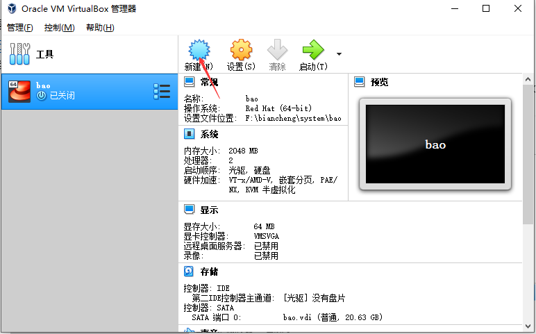Open the Start button dropdown arrow
Screen dimensions: 536x334
[x=339, y=54]
